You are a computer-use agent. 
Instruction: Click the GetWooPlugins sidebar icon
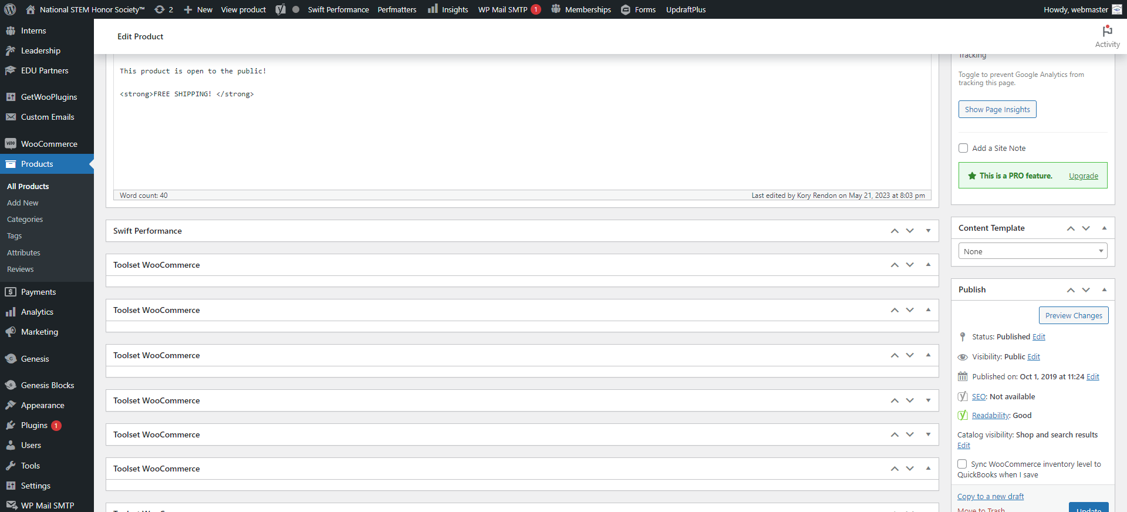(x=11, y=97)
